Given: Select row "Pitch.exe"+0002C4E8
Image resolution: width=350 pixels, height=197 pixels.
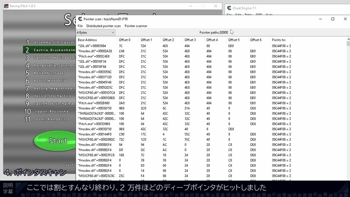Looking at the screenshot, I should [184, 56].
